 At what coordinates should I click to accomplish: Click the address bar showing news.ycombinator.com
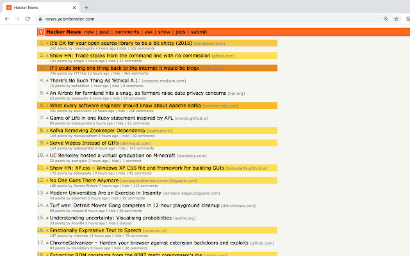[x=209, y=19]
